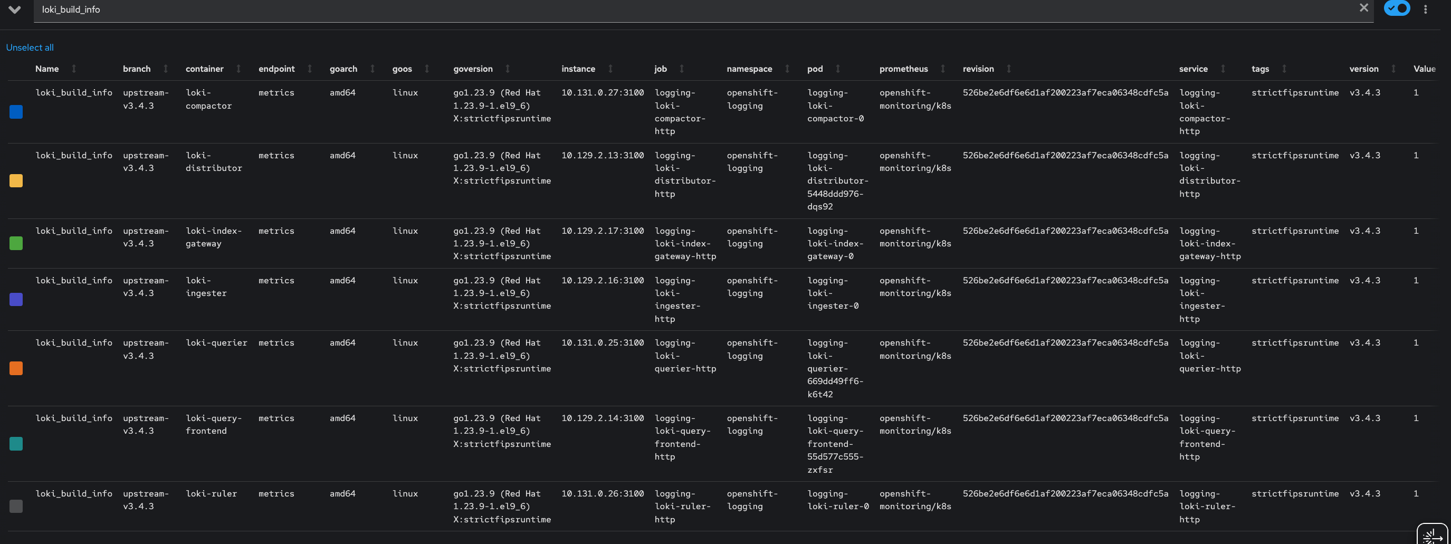Viewport: 1451px width, 544px height.
Task: Click the service column header label
Action: click(x=1193, y=69)
